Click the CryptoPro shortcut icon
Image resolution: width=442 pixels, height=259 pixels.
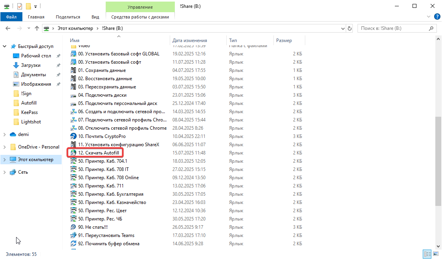pos(73,136)
